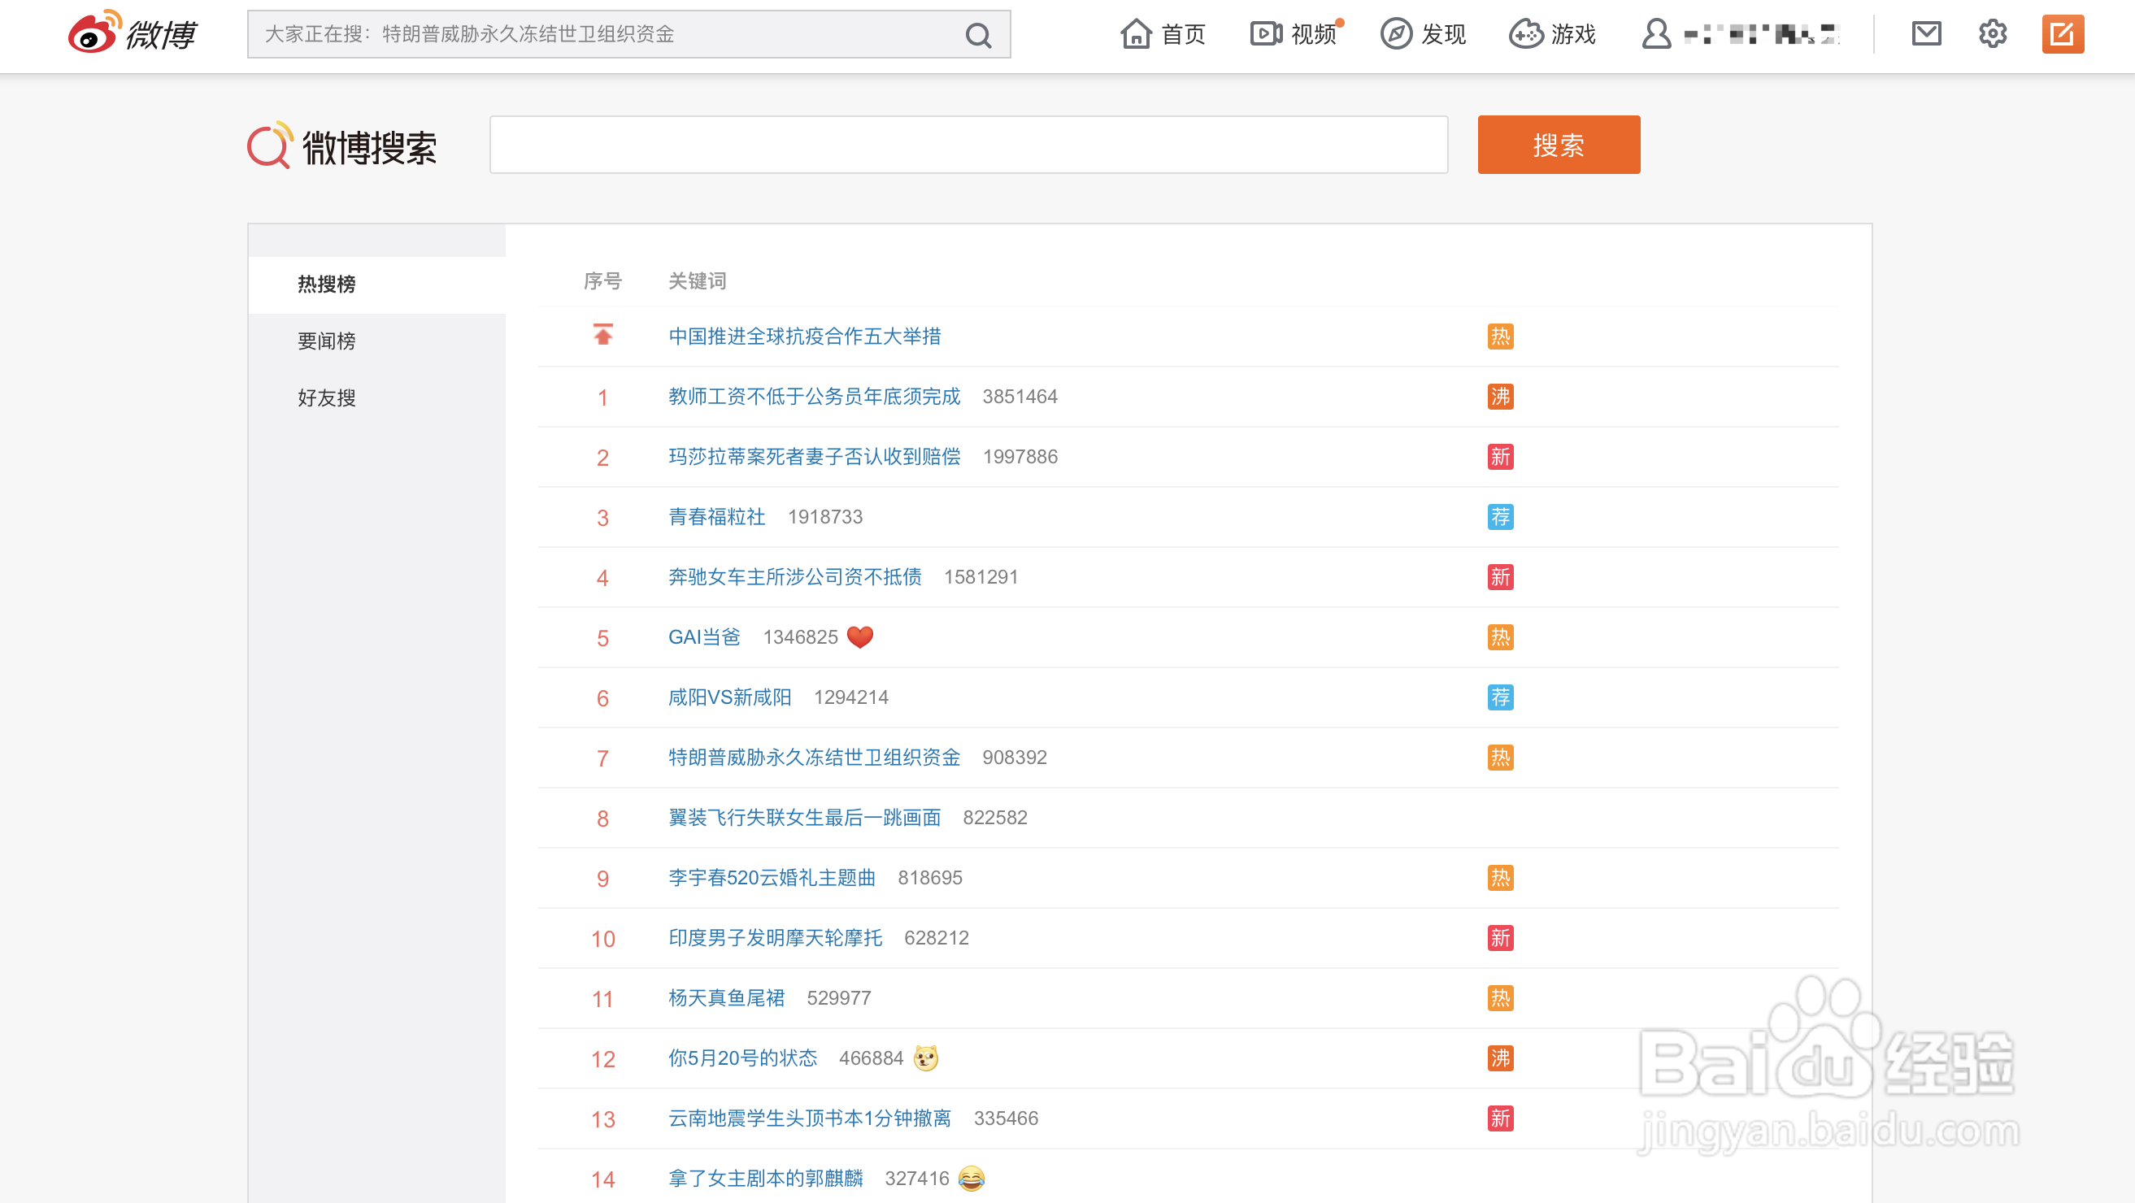Click the 关键词 column header
The width and height of the screenshot is (2135, 1203).
[697, 281]
